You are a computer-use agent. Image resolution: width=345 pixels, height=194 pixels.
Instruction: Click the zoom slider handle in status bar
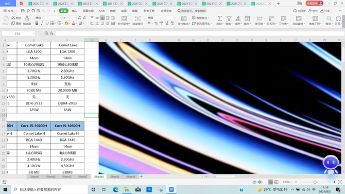(x=315, y=182)
